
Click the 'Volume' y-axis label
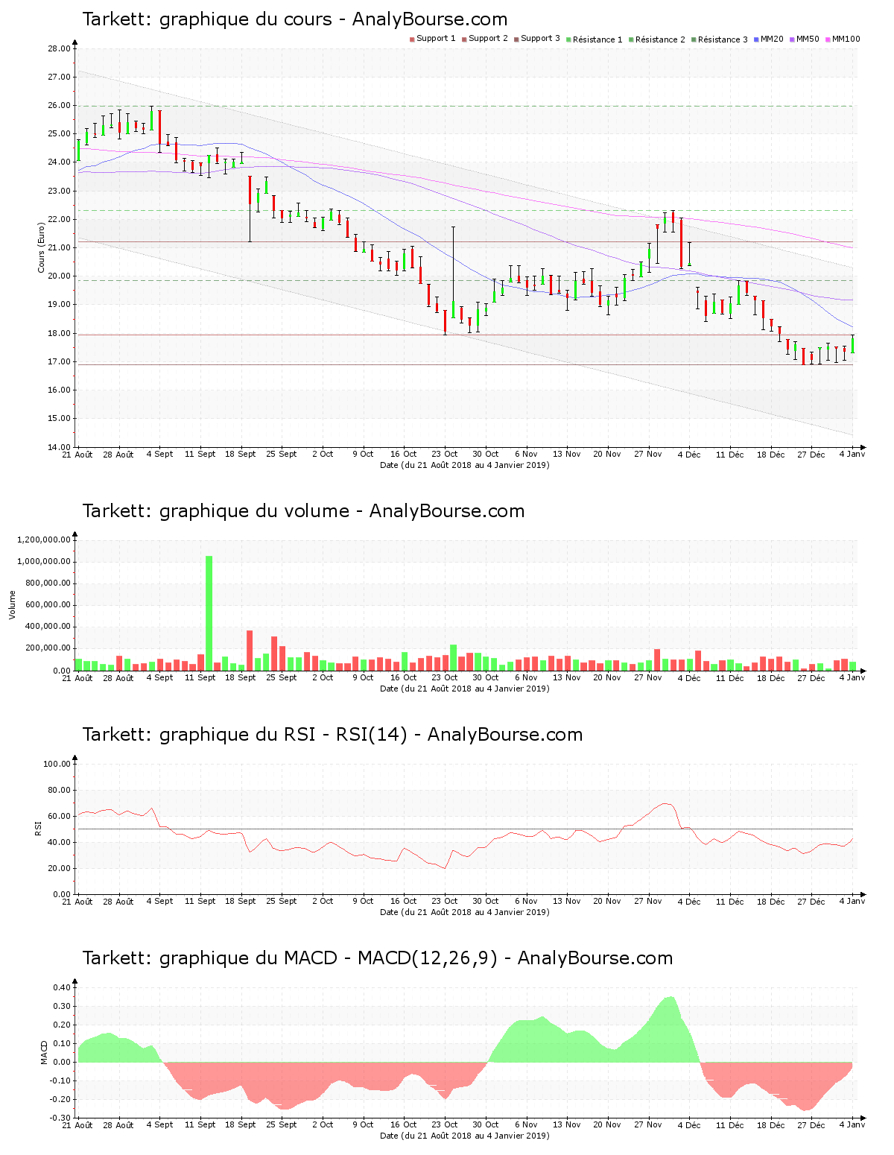12,605
